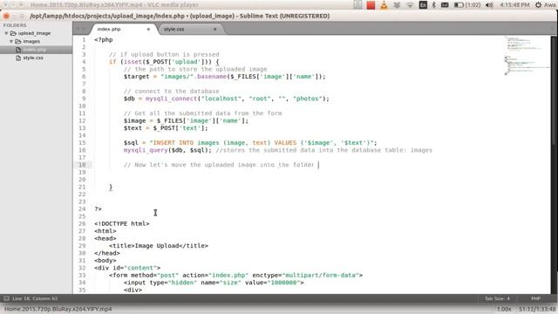This screenshot has width=558, height=314.
Task: Click the VLC status filename Home.2015.720p.BluRay
Action: [58, 309]
